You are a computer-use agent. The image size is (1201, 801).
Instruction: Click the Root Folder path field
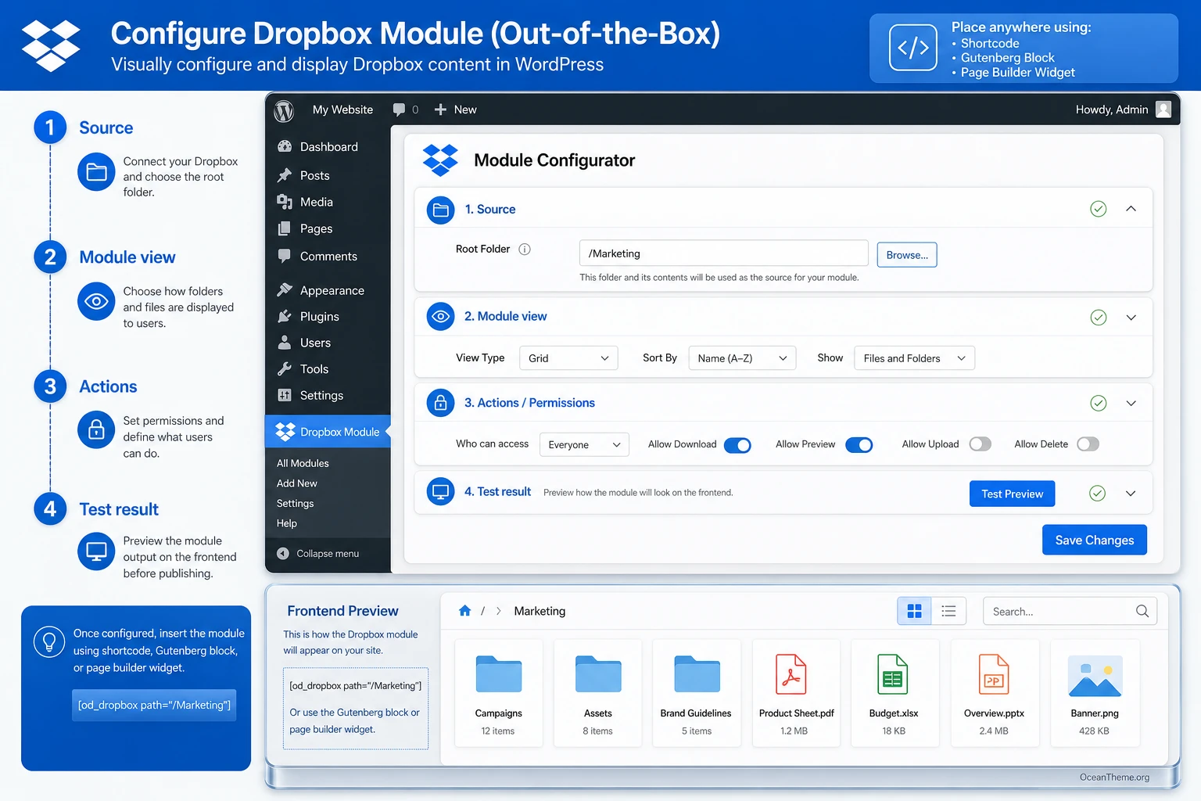(x=724, y=253)
